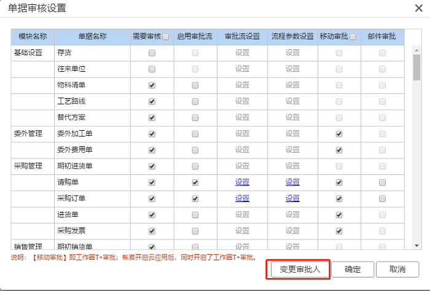Click the 委外管理 module cell
Viewport: 430px width, 291px height.
pyautogui.click(x=33, y=134)
